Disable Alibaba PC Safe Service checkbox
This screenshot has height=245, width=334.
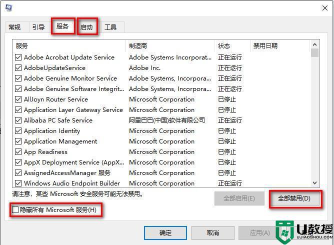(x=18, y=120)
